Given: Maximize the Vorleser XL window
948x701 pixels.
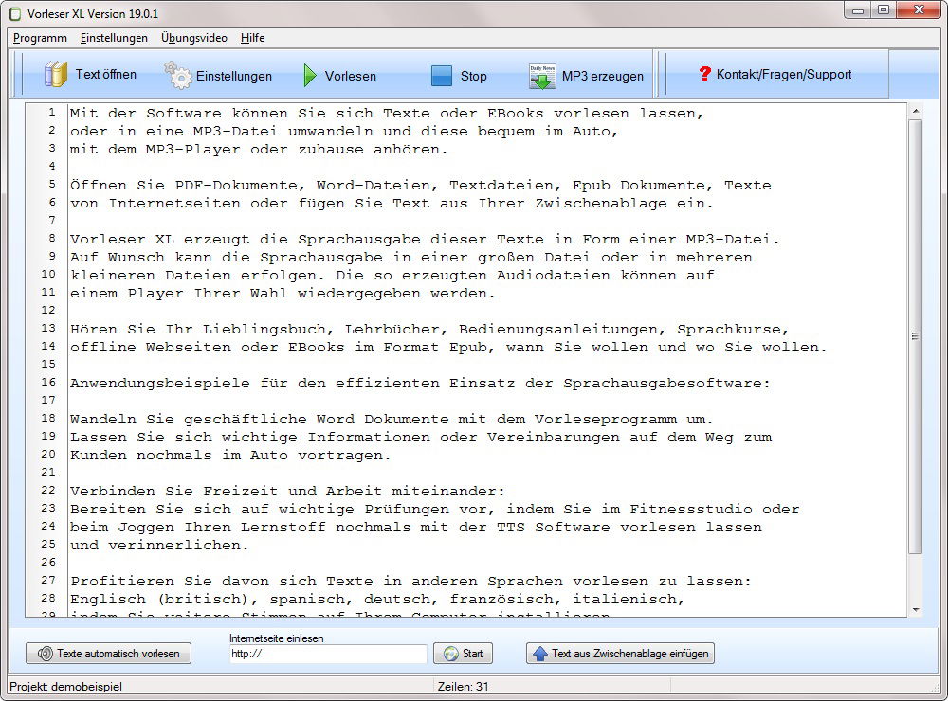Looking at the screenshot, I should [x=884, y=10].
